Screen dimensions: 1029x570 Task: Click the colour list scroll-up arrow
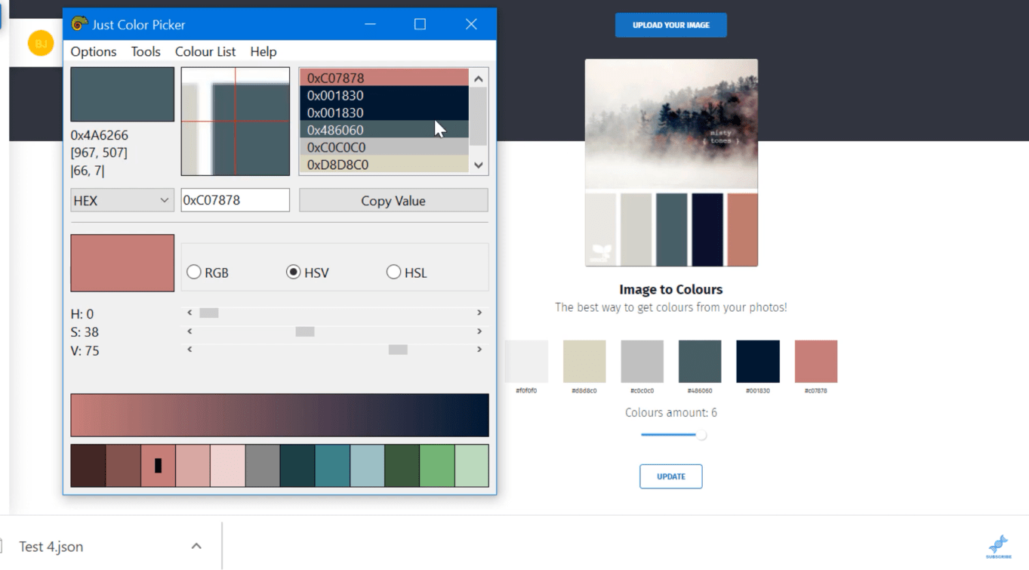[479, 79]
